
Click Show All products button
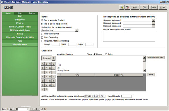pos(47,58)
